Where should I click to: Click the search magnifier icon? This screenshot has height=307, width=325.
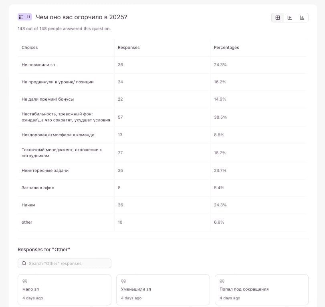[x=24, y=263]
